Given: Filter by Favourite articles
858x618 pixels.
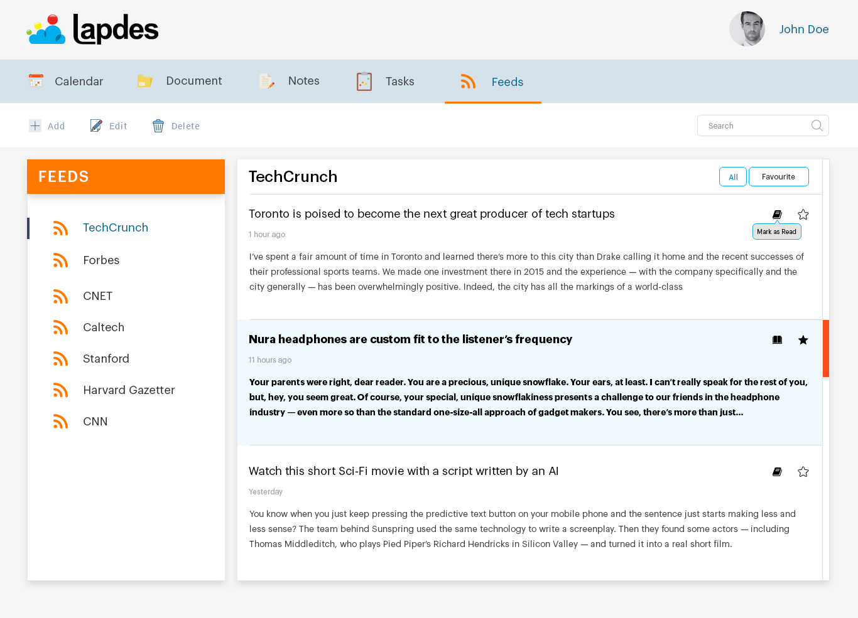Looking at the screenshot, I should tap(778, 177).
